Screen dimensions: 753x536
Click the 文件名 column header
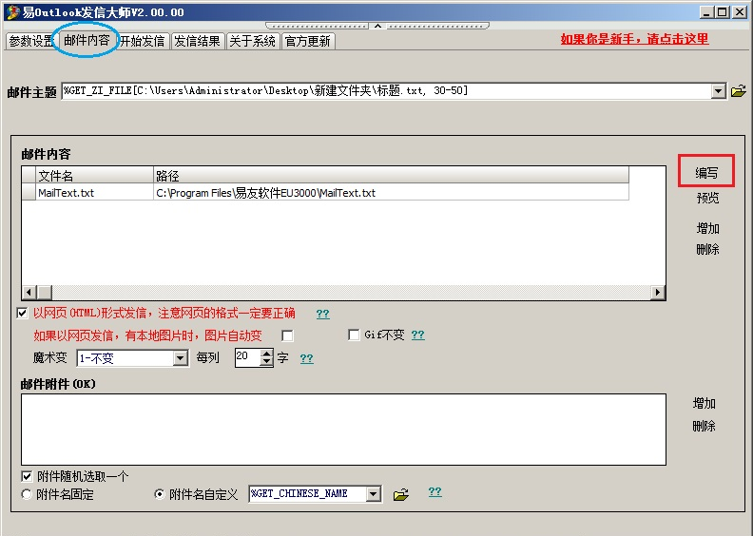pyautogui.click(x=95, y=176)
